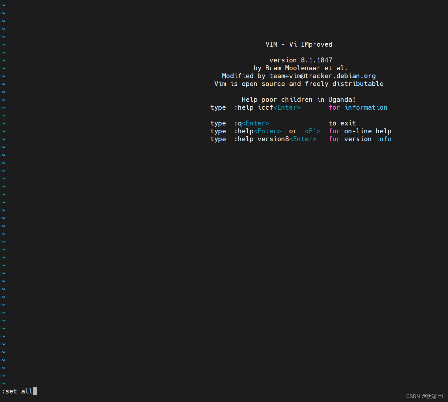The width and height of the screenshot is (448, 402).
Task: Click 'for on-line help' text
Action: pos(360,131)
